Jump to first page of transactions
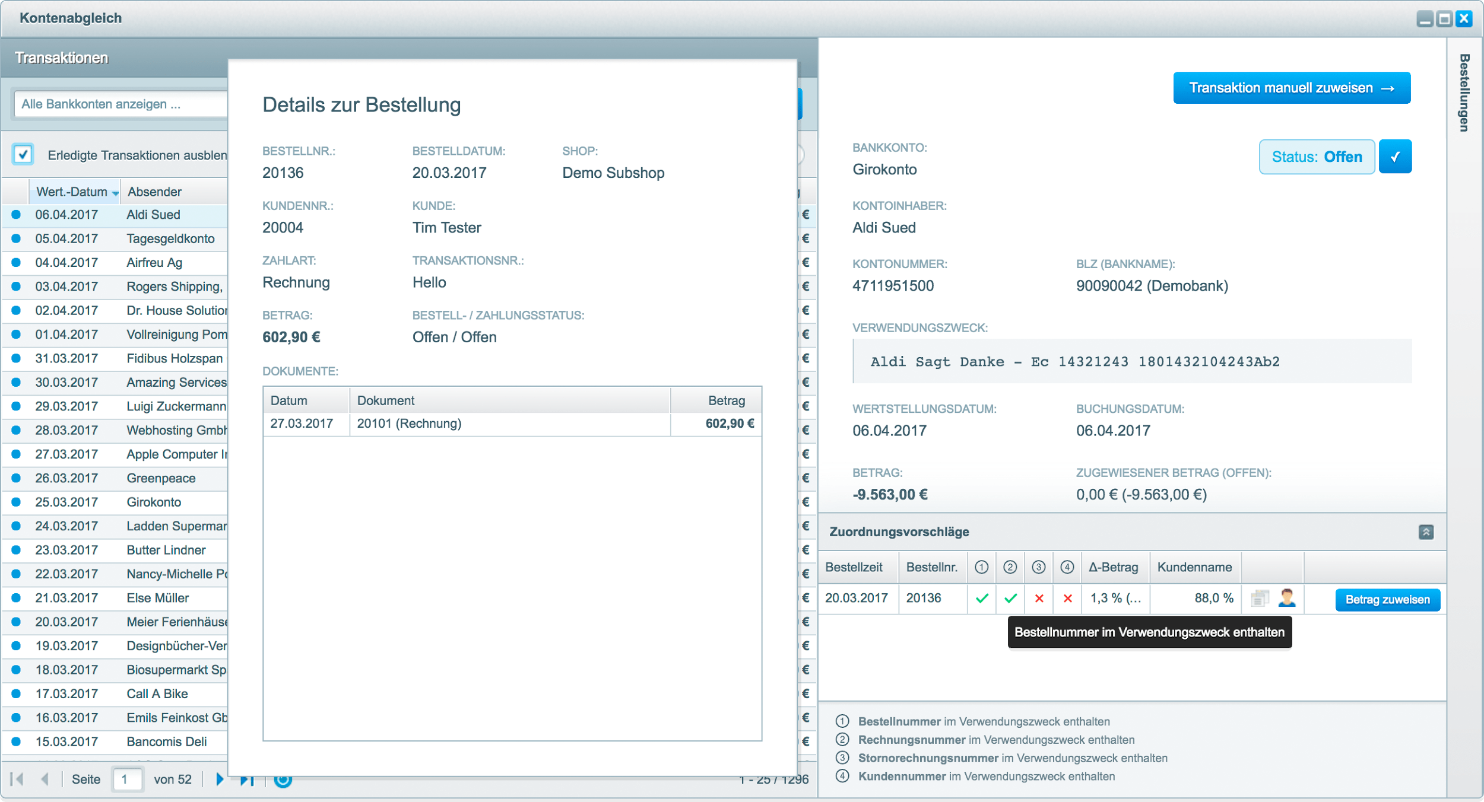Screen dimensions: 1484x802 18,779
